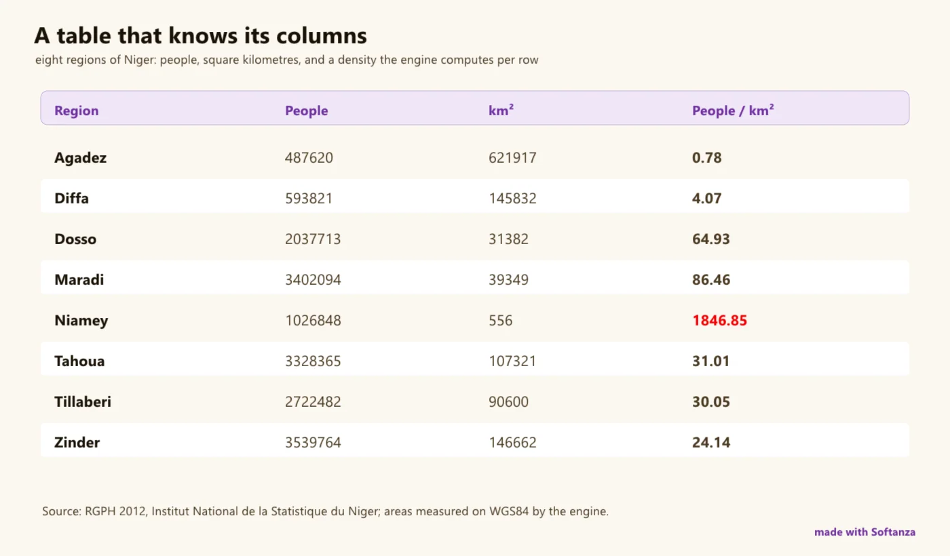This screenshot has height=556, width=950.
Task: Select the 'Tillaberi' region name
Action: tap(83, 402)
